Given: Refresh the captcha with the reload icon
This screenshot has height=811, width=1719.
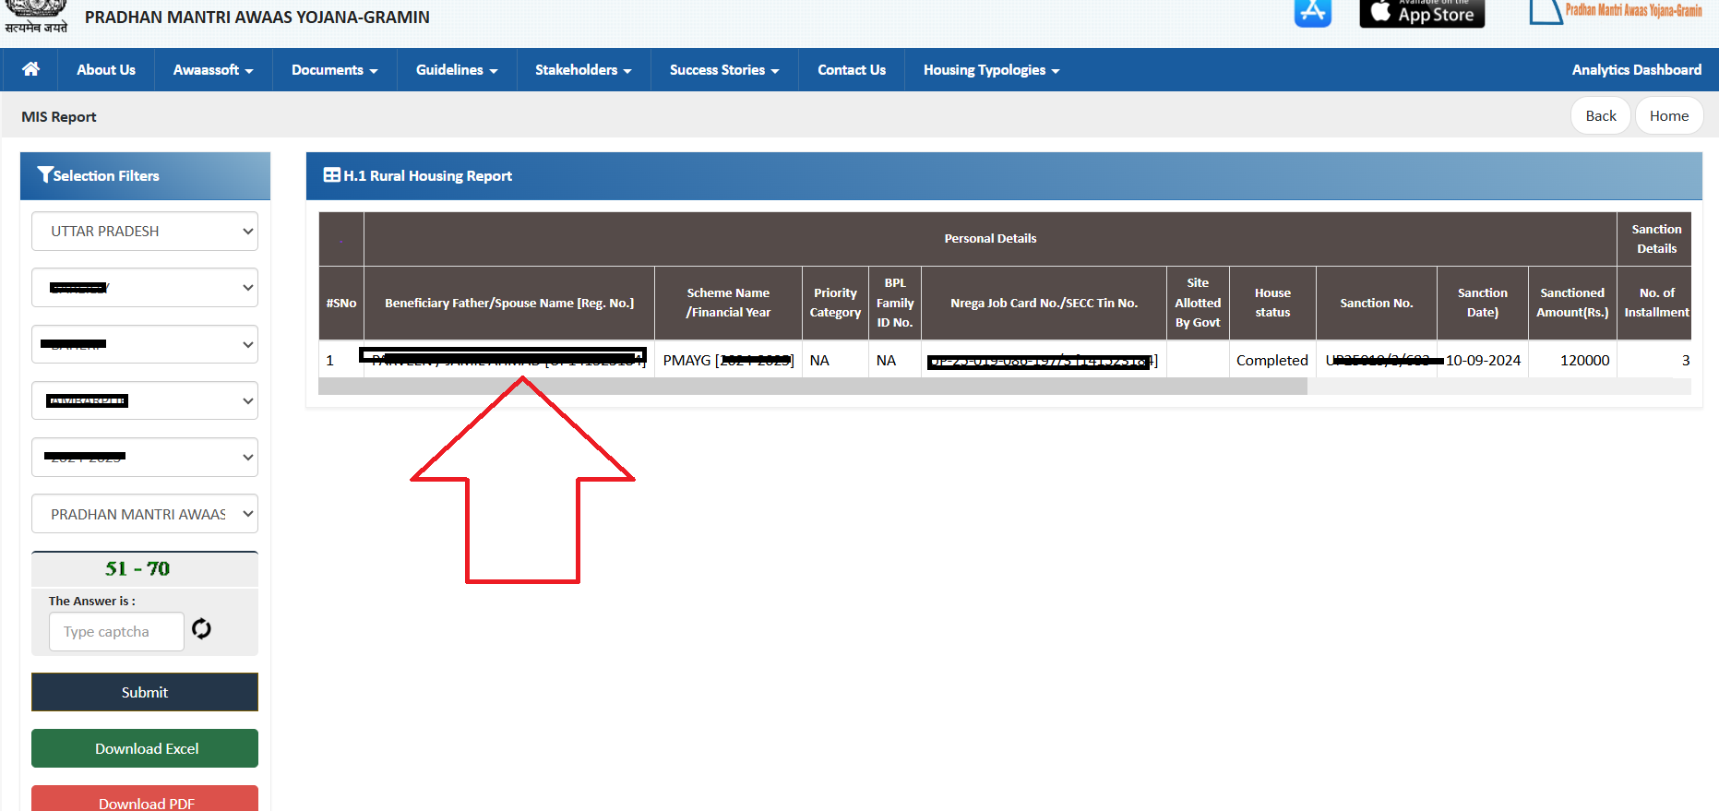Looking at the screenshot, I should pyautogui.click(x=201, y=629).
